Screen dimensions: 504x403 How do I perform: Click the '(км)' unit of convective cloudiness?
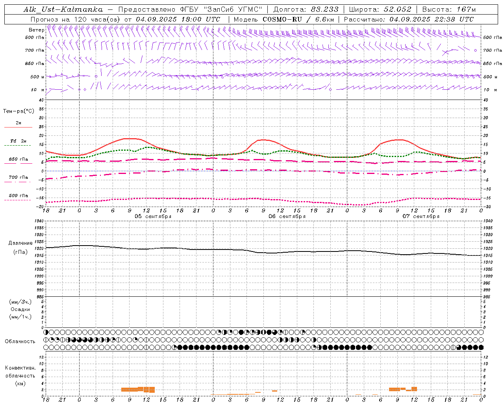(x=20, y=383)
